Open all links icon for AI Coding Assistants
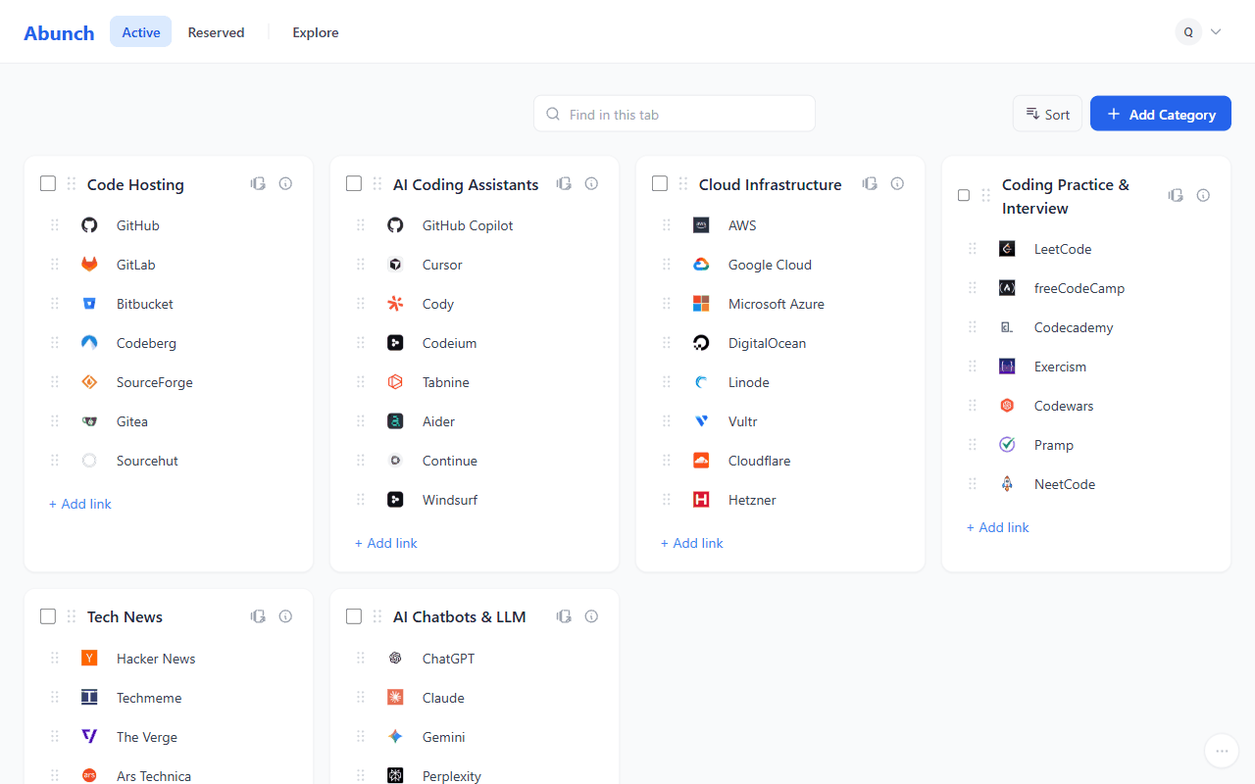The width and height of the screenshot is (1255, 784). 564,183
